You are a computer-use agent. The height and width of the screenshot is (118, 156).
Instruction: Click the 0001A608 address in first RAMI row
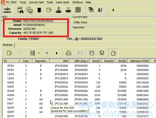(143, 82)
